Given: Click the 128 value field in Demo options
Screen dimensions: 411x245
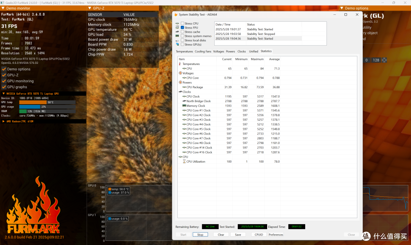Looking at the screenshot, I should click(376, 60).
